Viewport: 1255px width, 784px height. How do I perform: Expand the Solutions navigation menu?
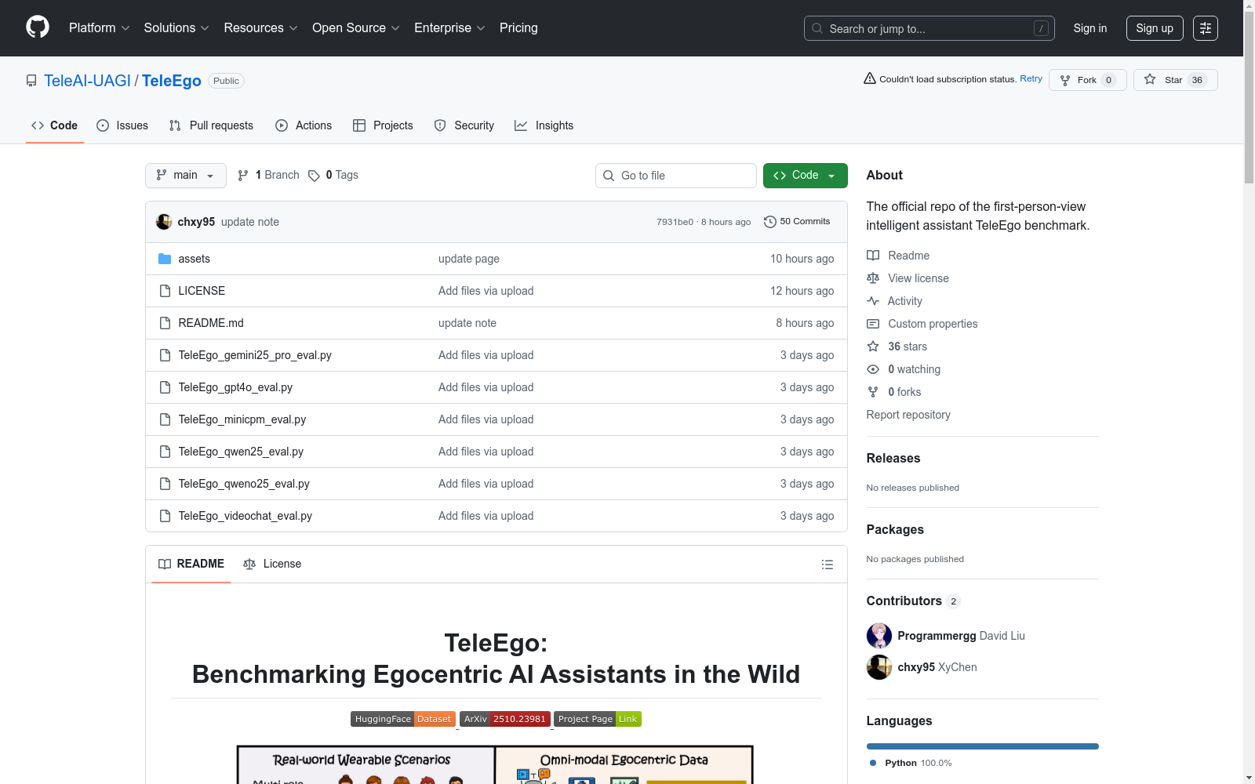pos(176,28)
